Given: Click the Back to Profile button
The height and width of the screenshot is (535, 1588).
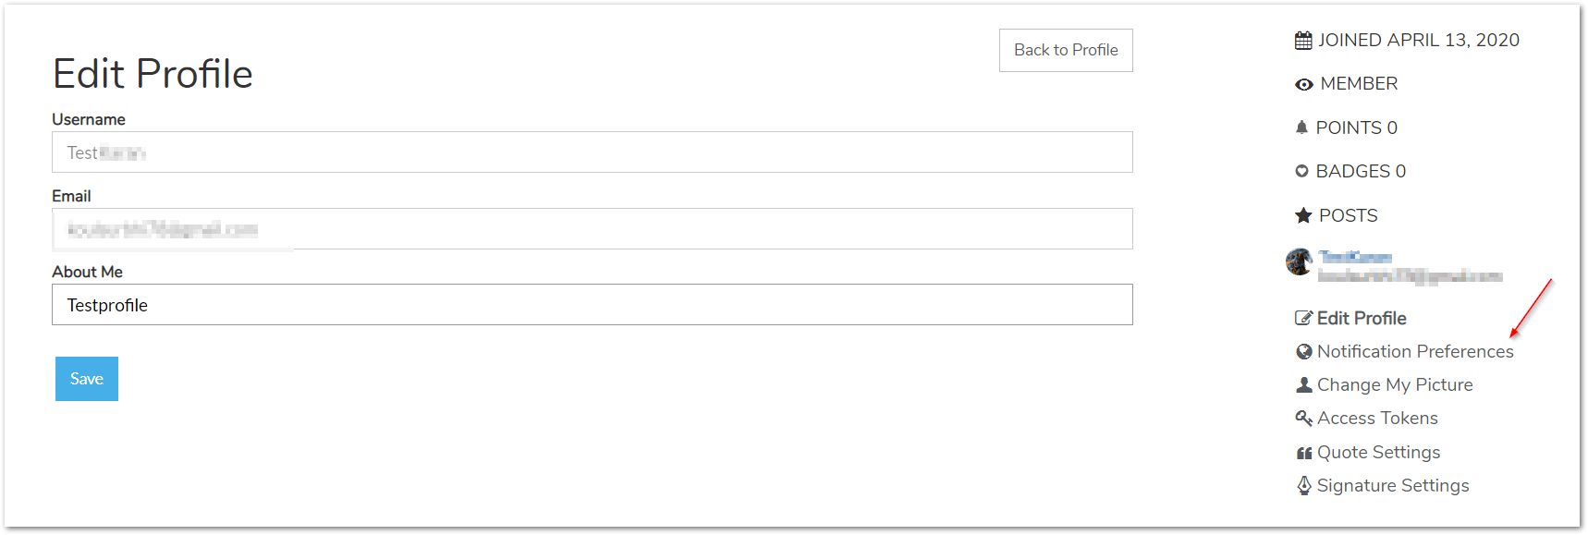Looking at the screenshot, I should pos(1066,50).
